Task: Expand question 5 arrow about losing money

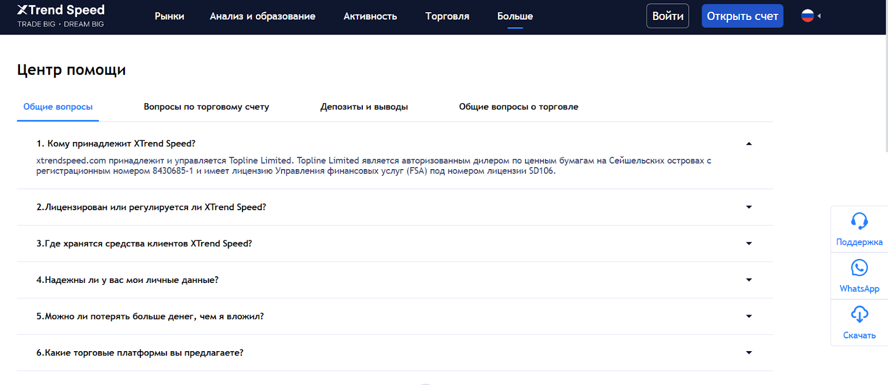Action: (x=749, y=316)
